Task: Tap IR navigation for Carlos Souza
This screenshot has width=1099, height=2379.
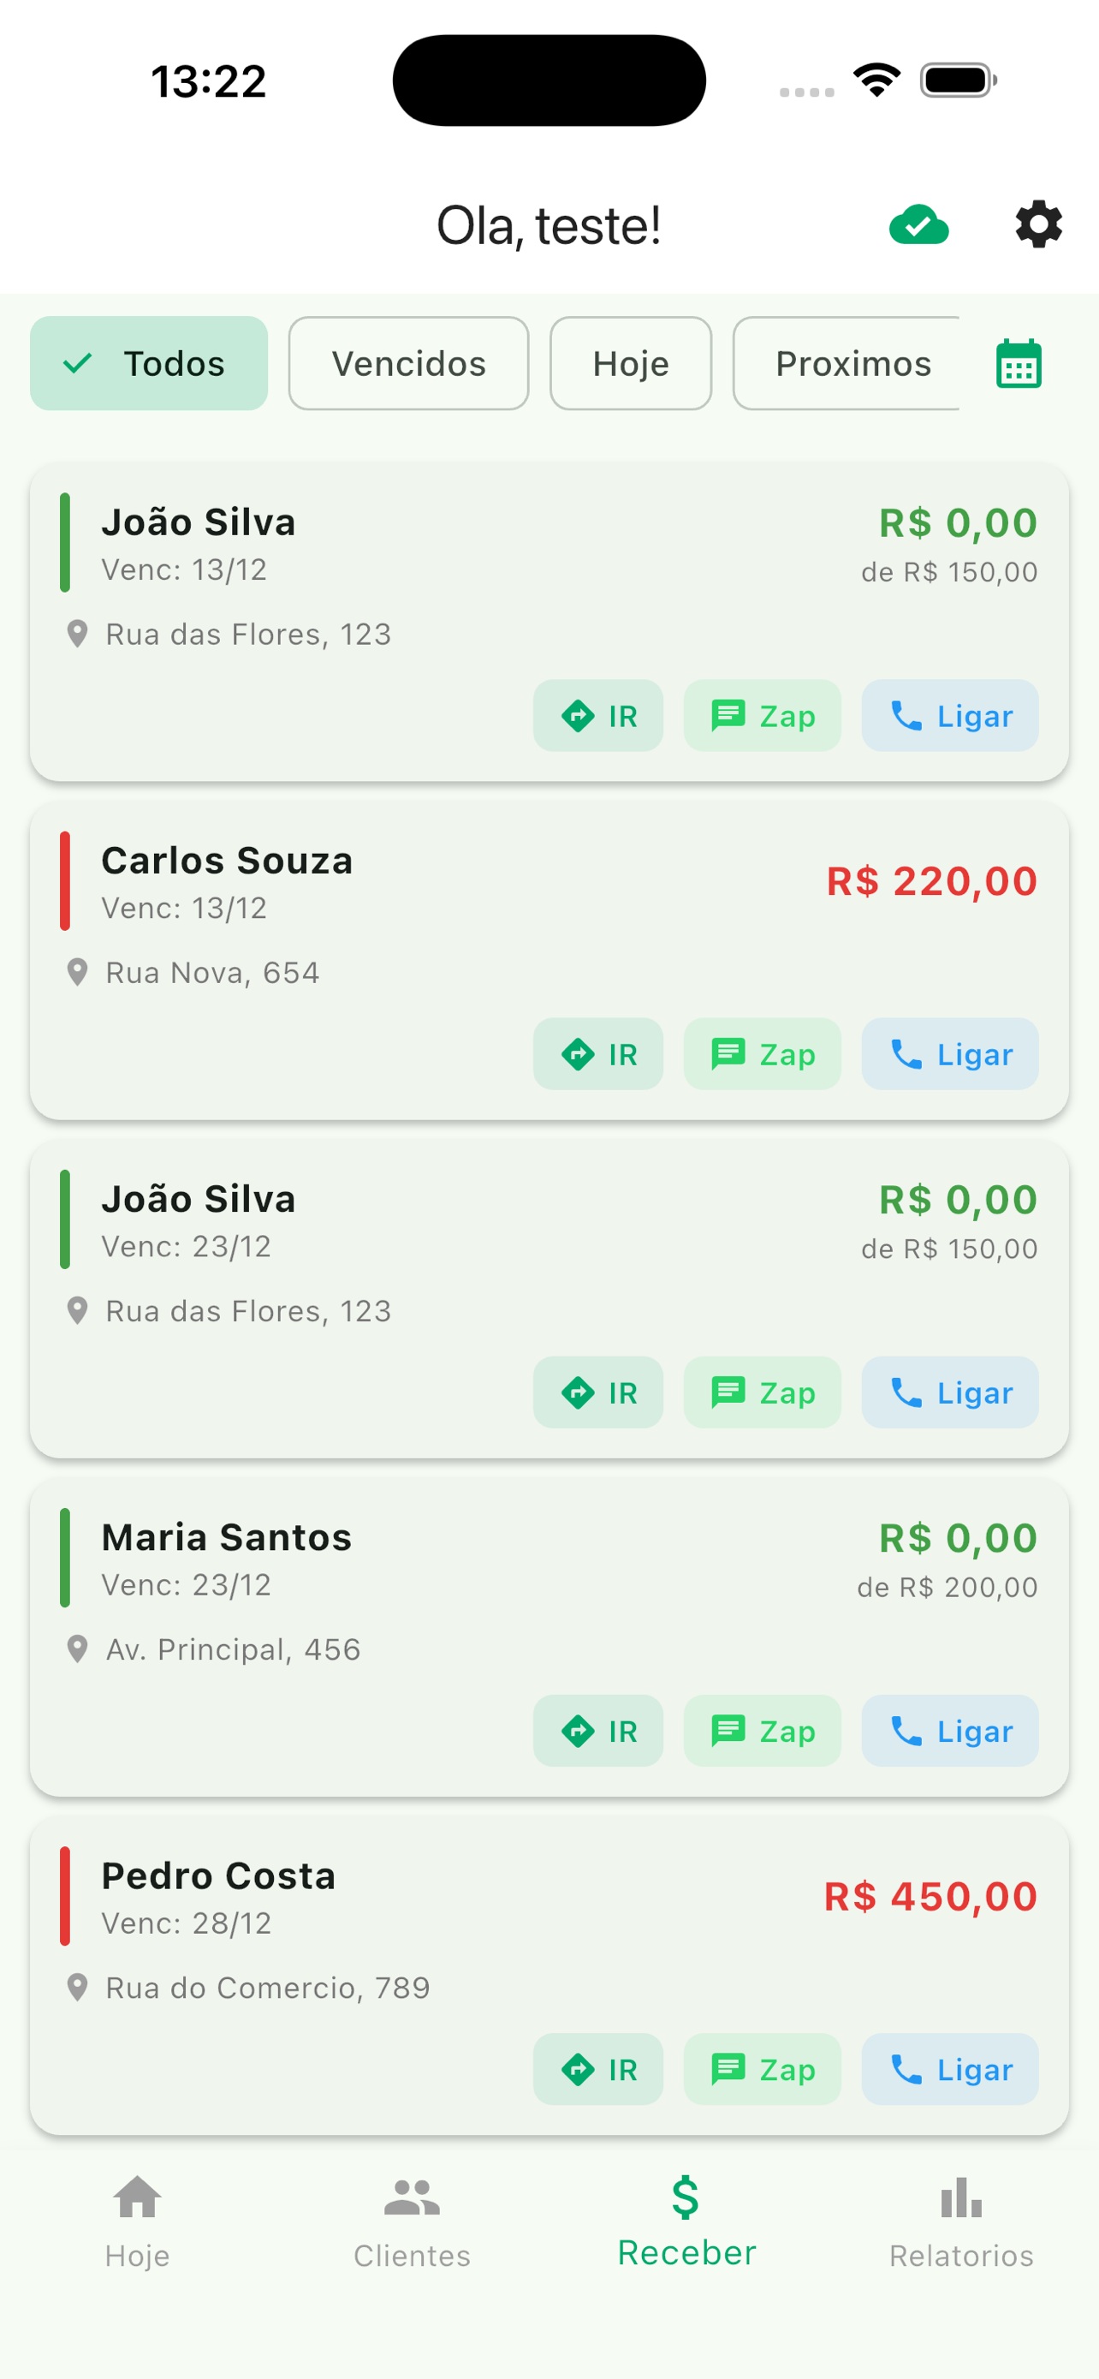Action: pyautogui.click(x=598, y=1053)
